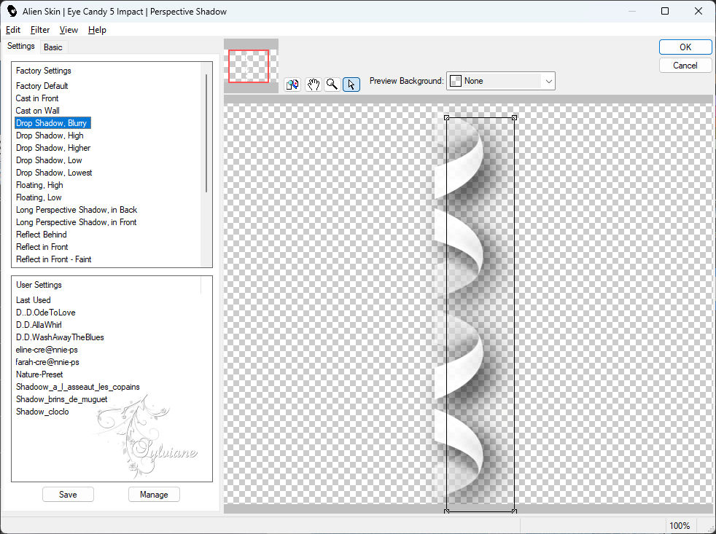Select the D.D.AllaWhirl user setting
This screenshot has width=716, height=534.
click(x=39, y=324)
